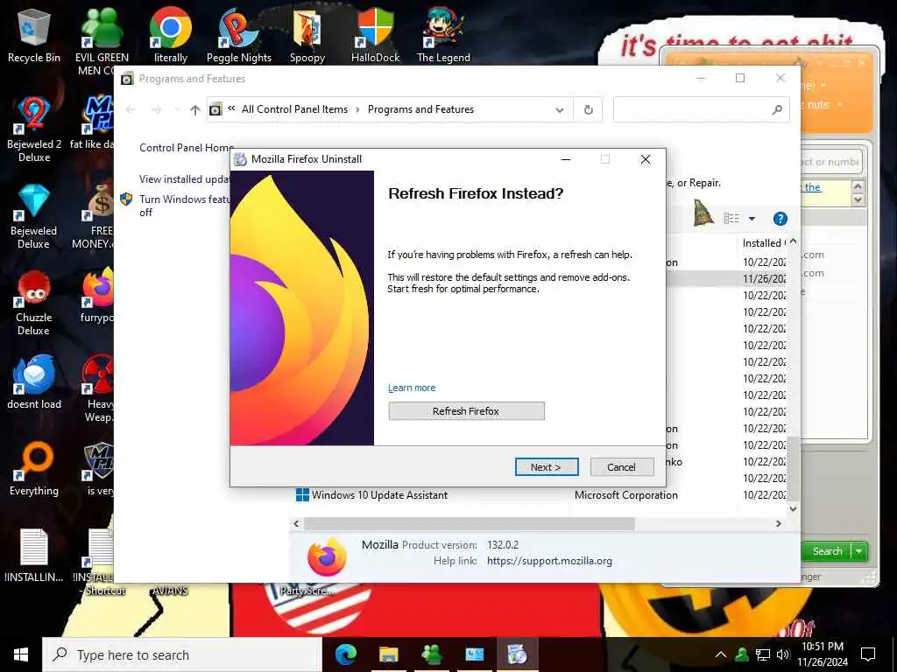Open File Explorer from the taskbar
The image size is (897, 672).
(388, 654)
